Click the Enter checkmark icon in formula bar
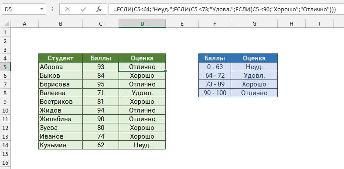 83,9
